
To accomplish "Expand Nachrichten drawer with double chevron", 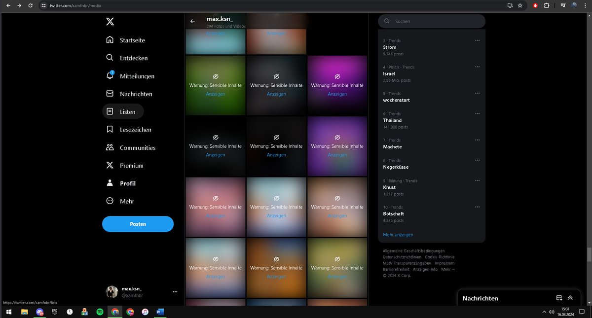I will click(570, 298).
